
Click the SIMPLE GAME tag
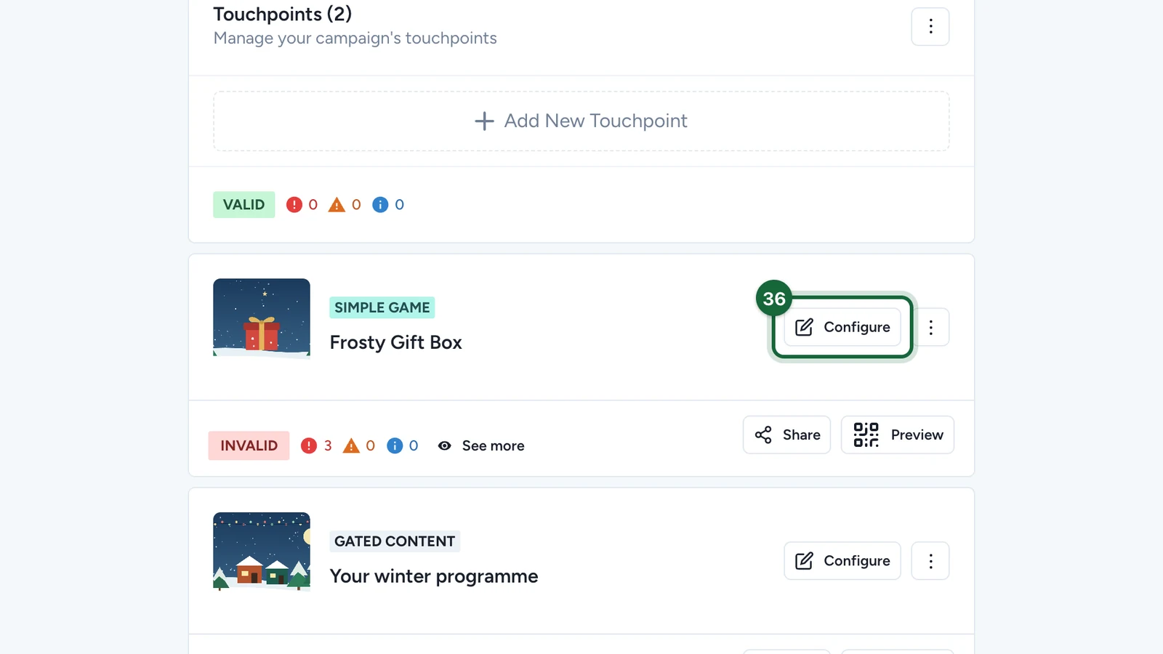382,307
